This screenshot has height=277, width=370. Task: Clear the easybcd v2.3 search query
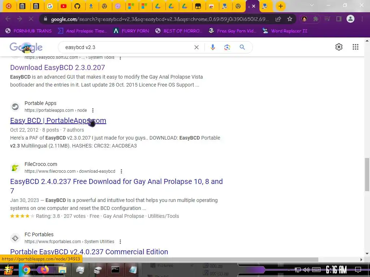coord(196,47)
